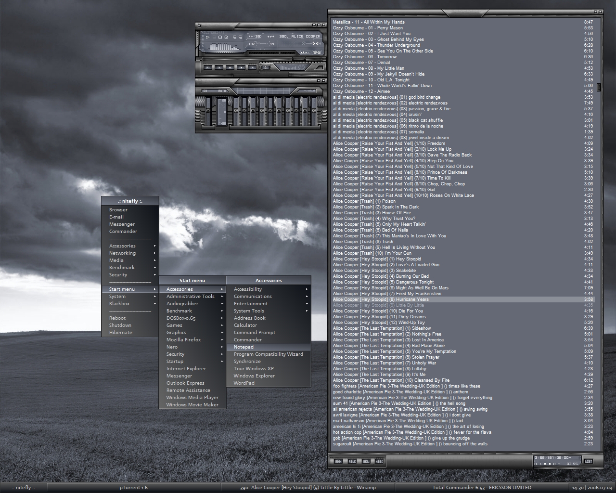616x493 pixels.
Task: Select playlist track 'Metallica - 11 - All Within My Hands'
Action: [x=463, y=22]
